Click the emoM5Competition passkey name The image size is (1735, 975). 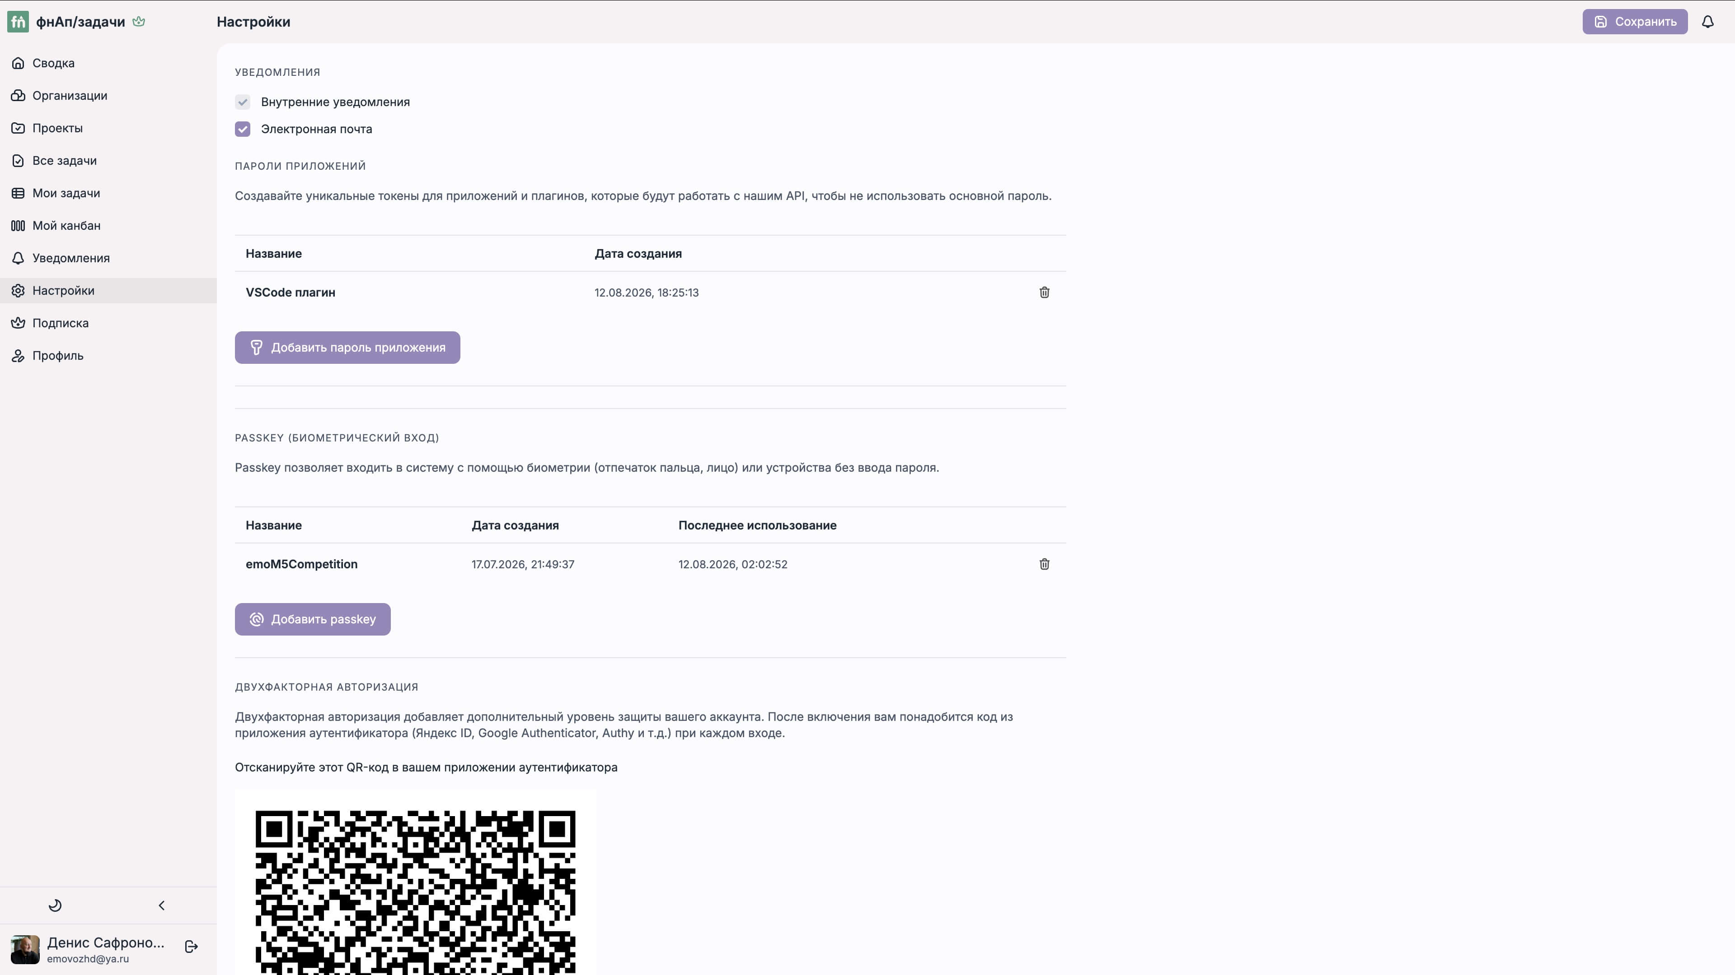click(302, 564)
